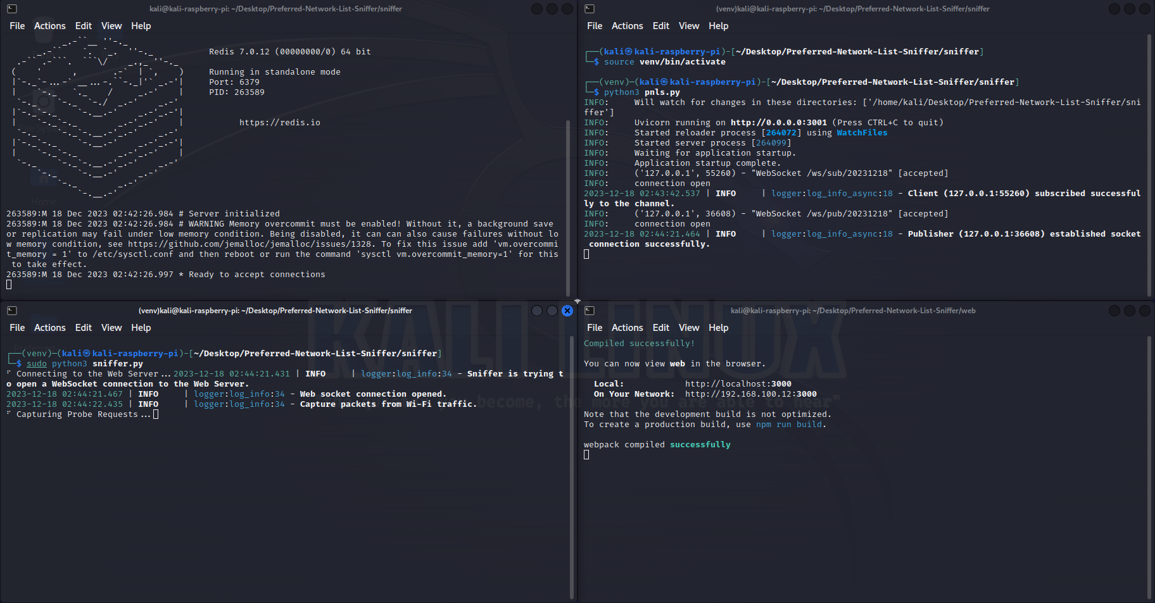Click the terminal icon in the web window title bar
The image size is (1155, 603).
tap(589, 310)
